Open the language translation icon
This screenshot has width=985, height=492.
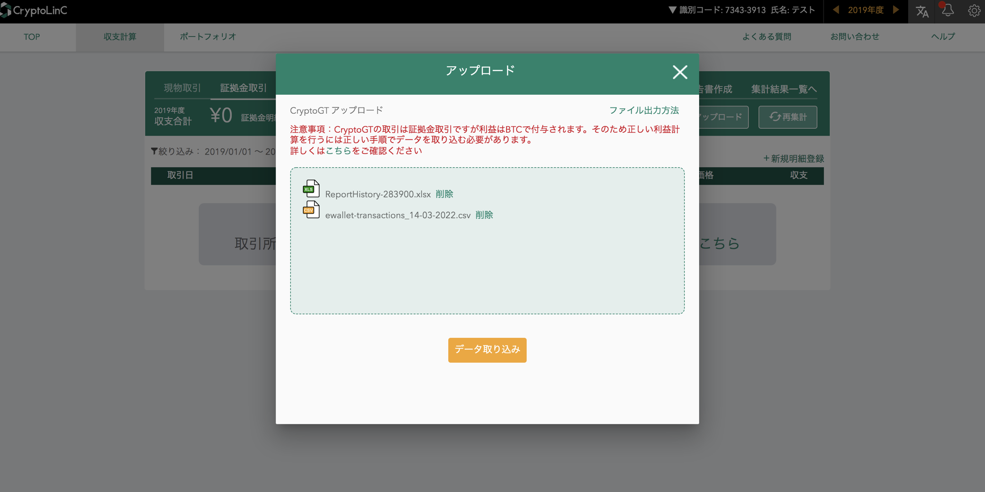(x=922, y=11)
